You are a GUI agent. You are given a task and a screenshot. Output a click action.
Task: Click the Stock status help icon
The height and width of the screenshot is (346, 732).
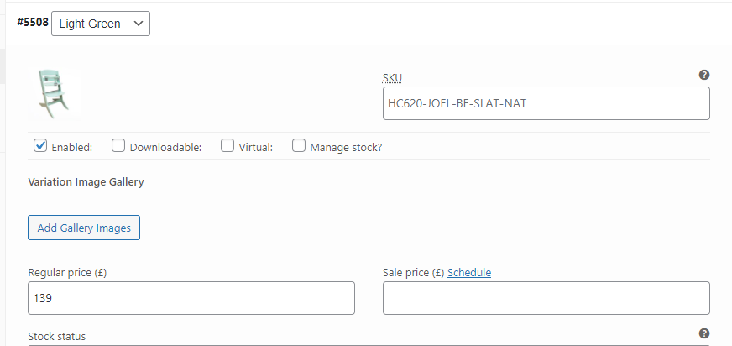(x=704, y=333)
